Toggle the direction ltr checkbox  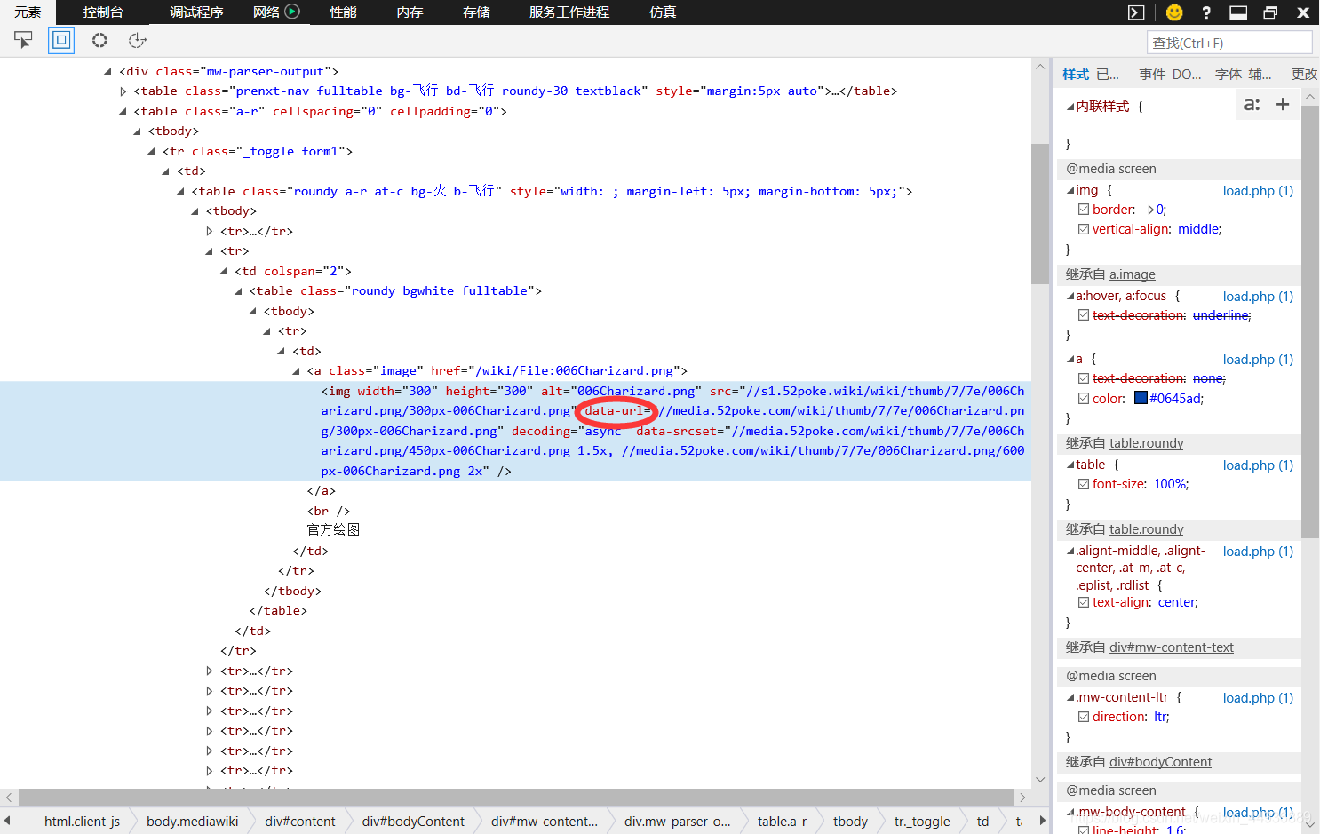1084,717
